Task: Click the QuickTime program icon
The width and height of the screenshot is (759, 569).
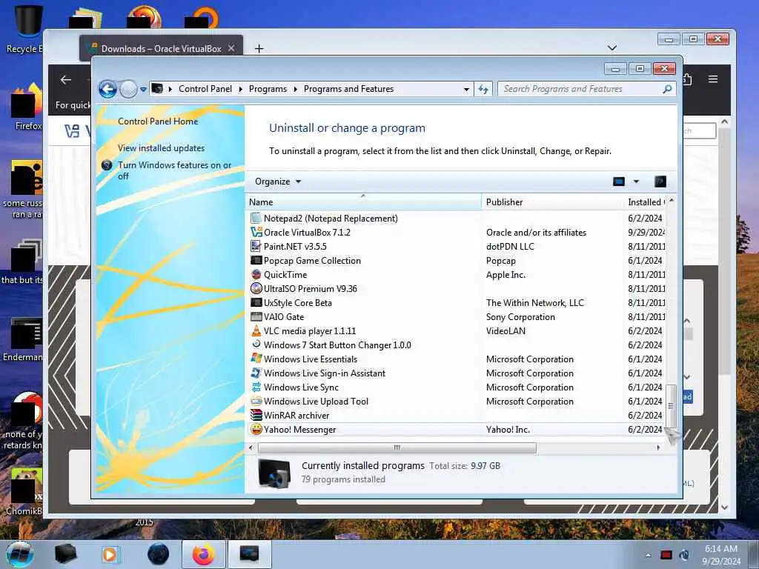Action: [256, 274]
